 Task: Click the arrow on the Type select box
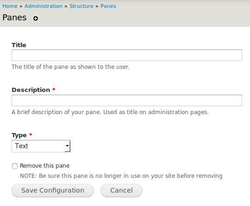click(68, 146)
